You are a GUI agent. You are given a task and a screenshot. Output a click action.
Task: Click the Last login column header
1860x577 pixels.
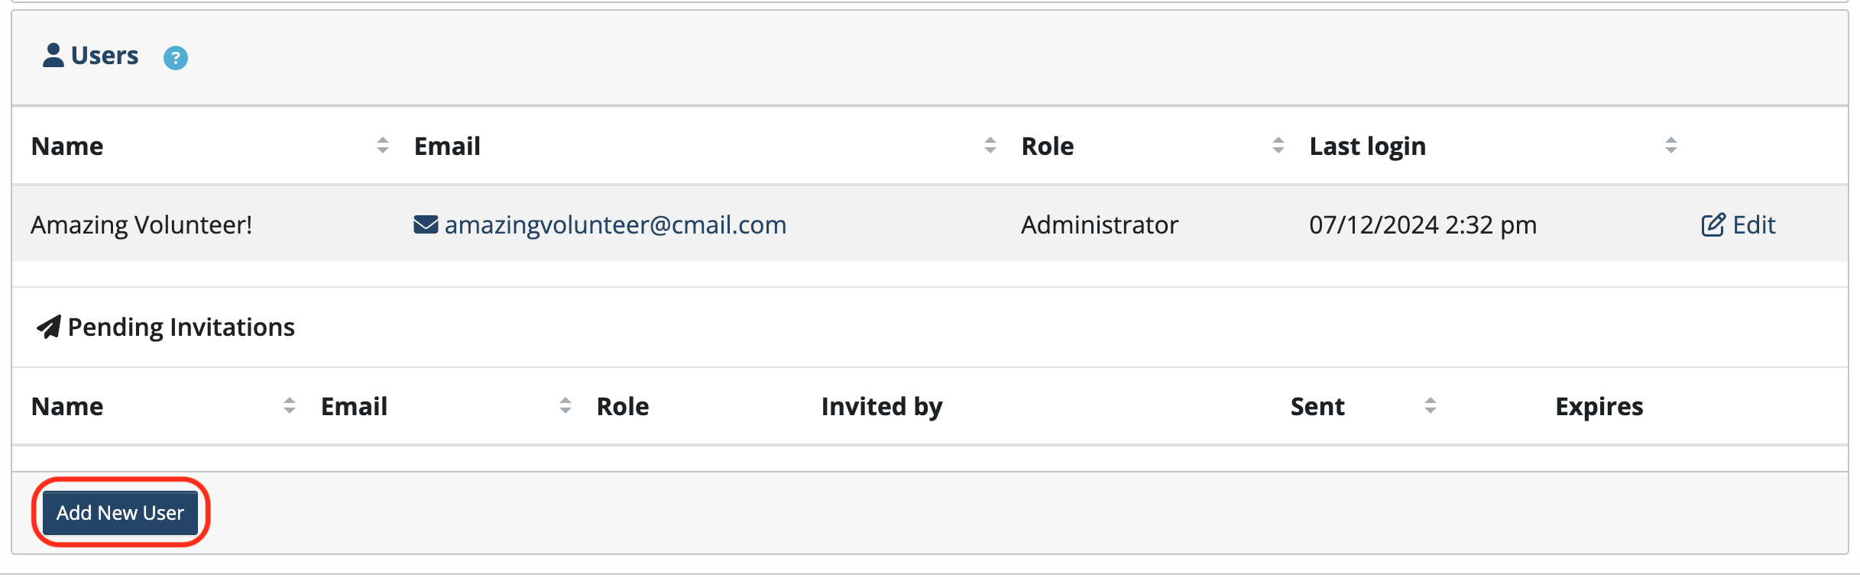click(1368, 146)
